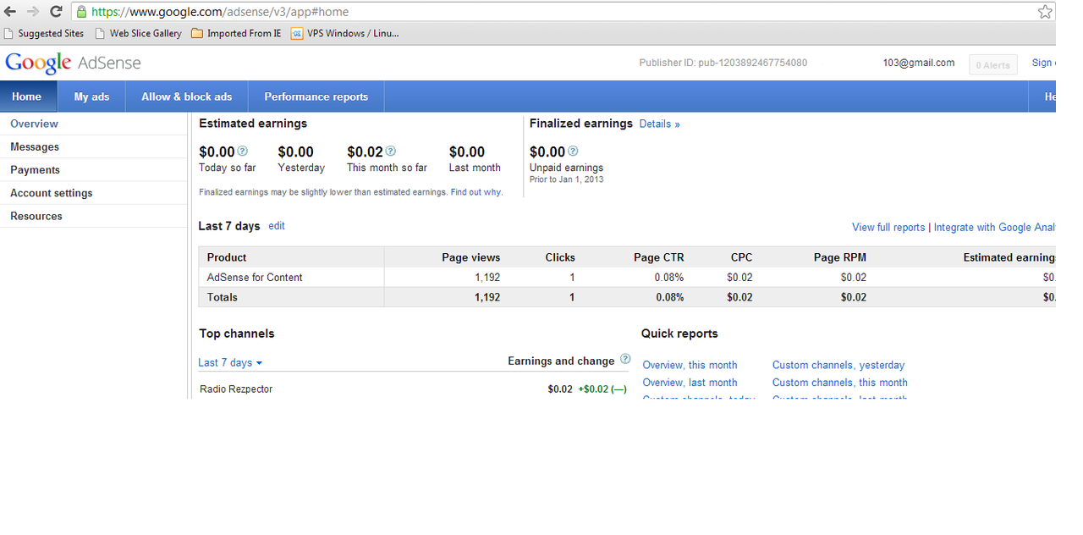Click the green padlock security icon
This screenshot has width=1083, height=535.
(x=80, y=12)
